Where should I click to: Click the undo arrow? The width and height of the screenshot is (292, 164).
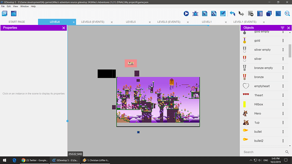pyautogui.click(x=232, y=14)
